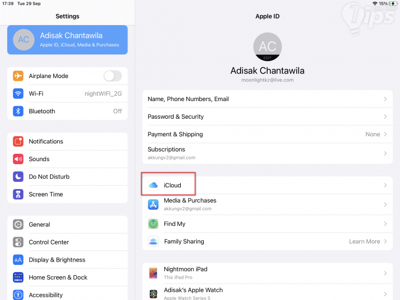
Task: Tap Learn More for Family Sharing
Action: [x=364, y=241]
